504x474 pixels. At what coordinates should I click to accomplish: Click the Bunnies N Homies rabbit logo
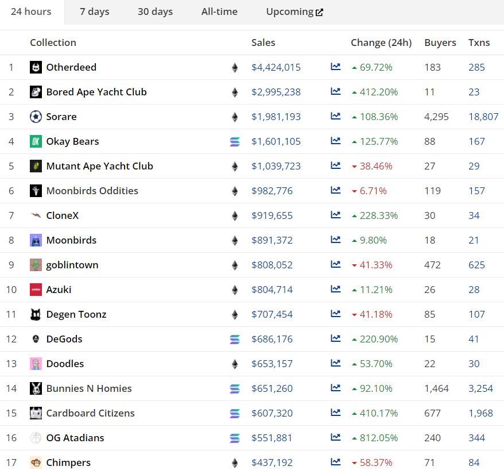click(36, 388)
